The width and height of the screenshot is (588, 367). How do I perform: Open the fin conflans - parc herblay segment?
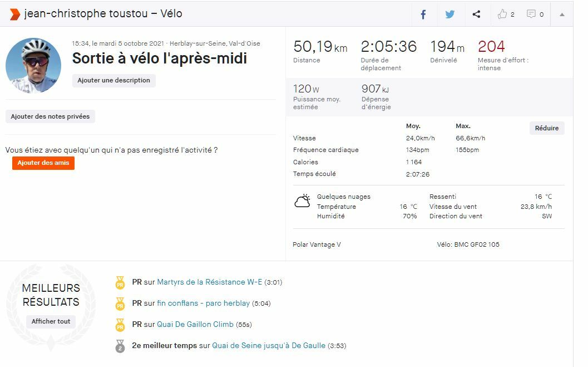tap(203, 304)
